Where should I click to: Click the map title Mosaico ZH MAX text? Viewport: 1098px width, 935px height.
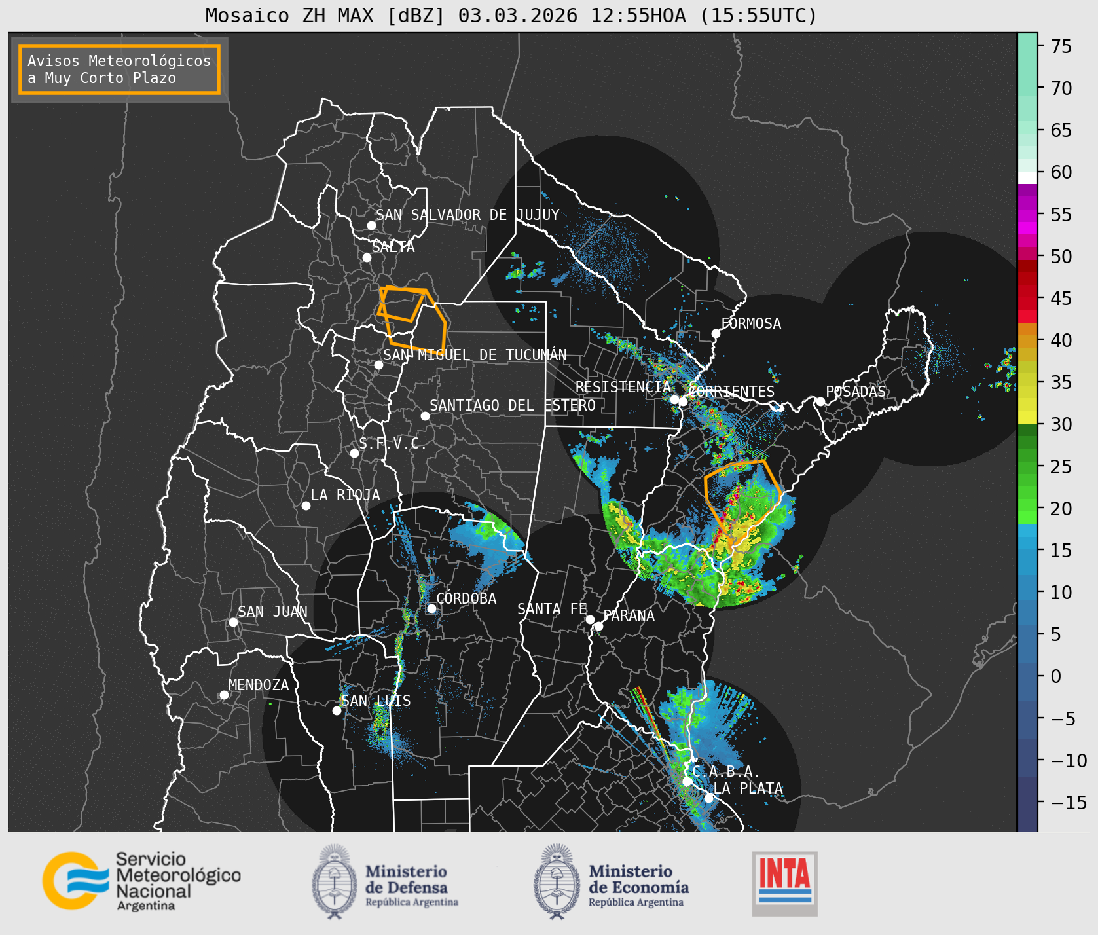[x=511, y=15]
